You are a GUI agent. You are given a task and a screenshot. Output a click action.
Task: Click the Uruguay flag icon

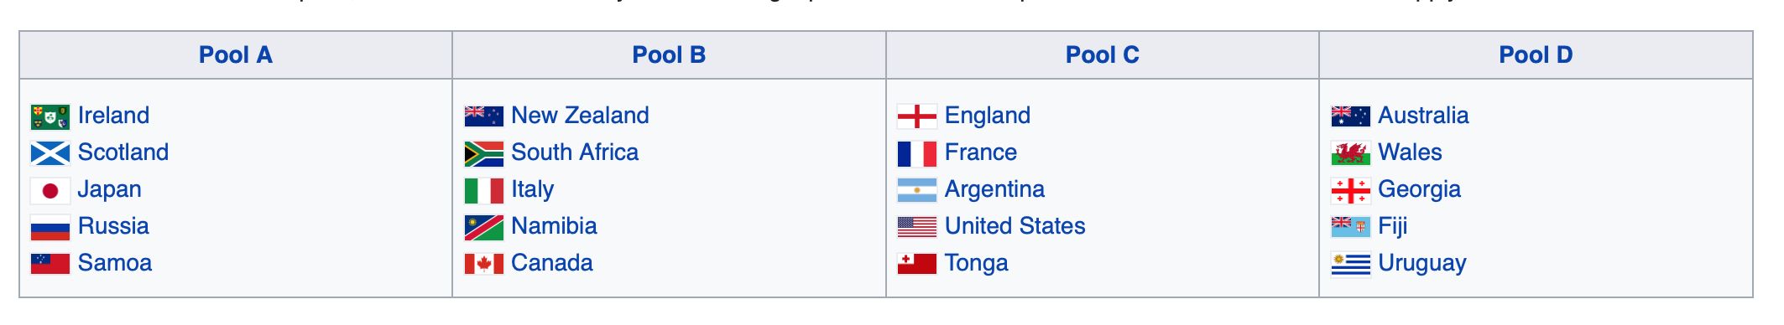tap(1351, 264)
